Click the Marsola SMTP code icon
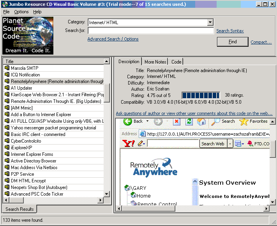Screen dimensions: 277x226 (7, 68)
